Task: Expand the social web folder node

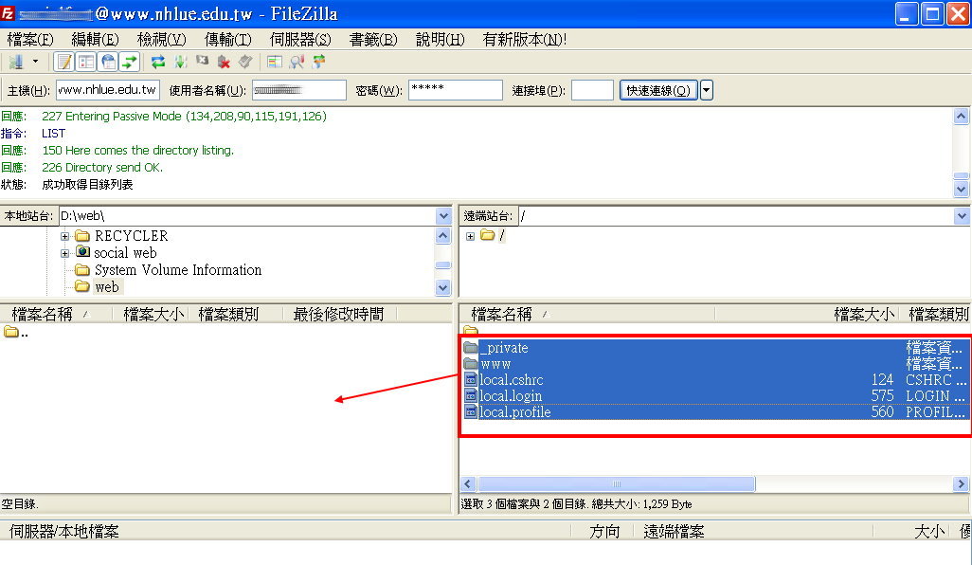Action: (64, 253)
